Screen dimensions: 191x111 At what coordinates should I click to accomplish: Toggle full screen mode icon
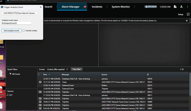click(188, 14)
